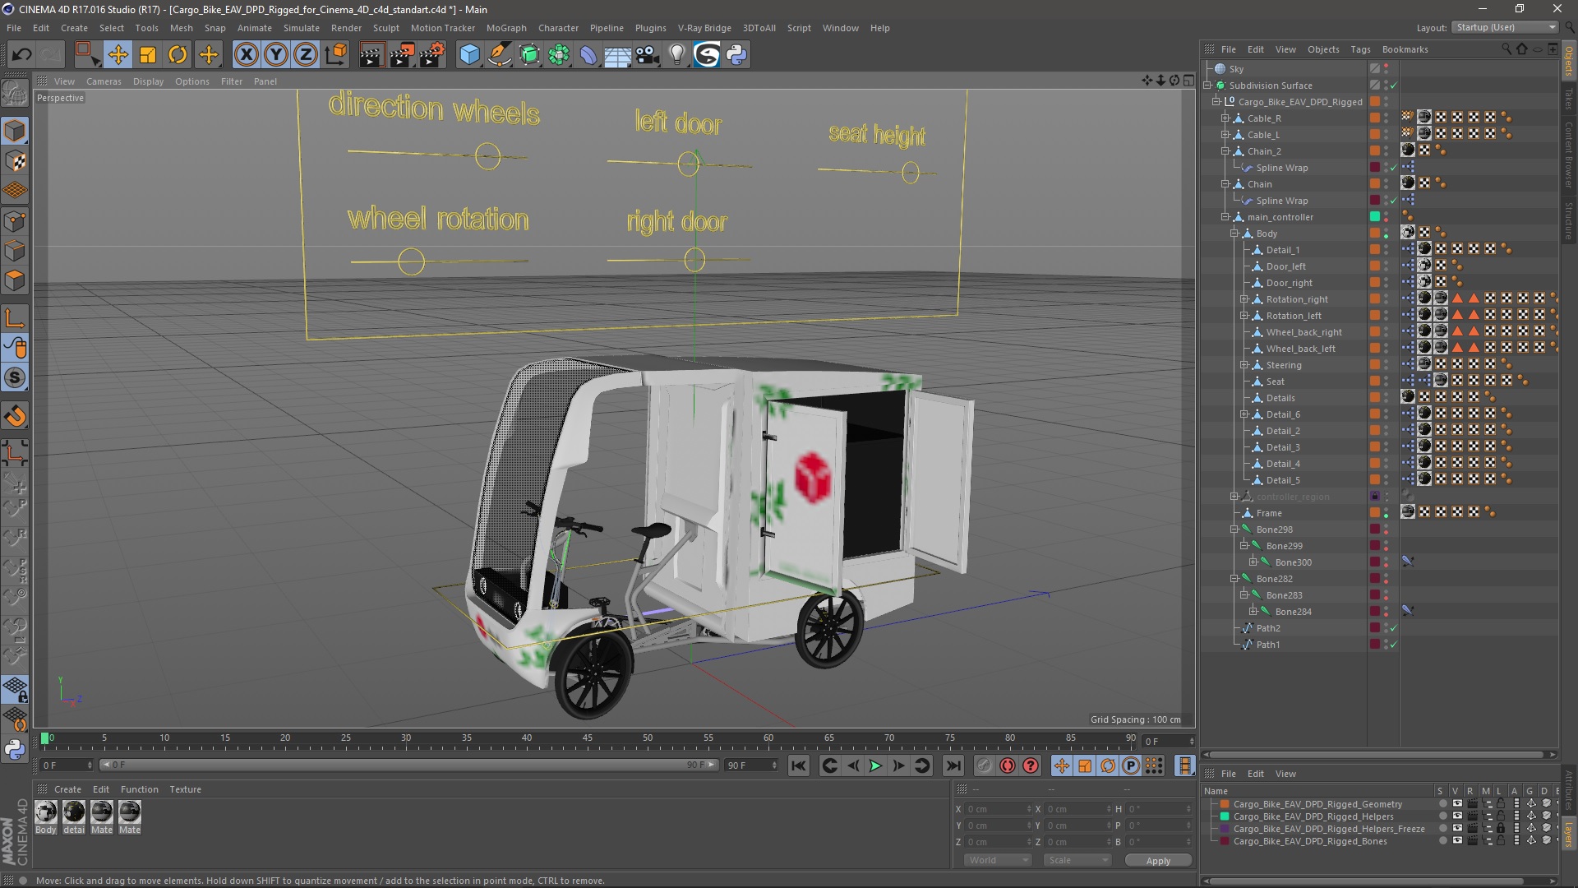This screenshot has width=1578, height=888.
Task: Toggle visibility of Helpers_Freeze layer
Action: (x=1457, y=829)
